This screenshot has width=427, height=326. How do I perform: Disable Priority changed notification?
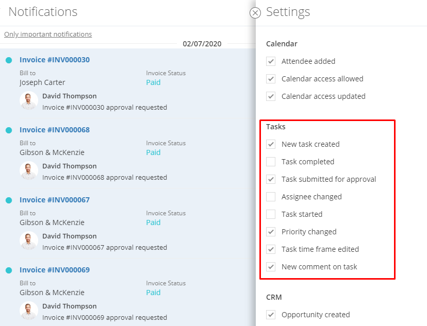[x=271, y=232]
